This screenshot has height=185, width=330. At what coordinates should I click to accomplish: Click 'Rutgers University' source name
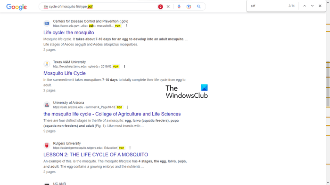point(67,143)
